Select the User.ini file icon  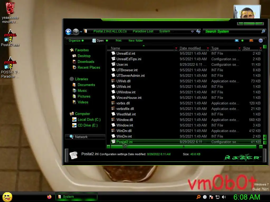coord(113,64)
